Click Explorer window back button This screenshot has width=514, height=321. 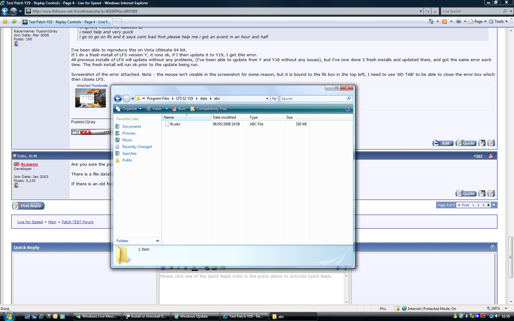point(118,98)
